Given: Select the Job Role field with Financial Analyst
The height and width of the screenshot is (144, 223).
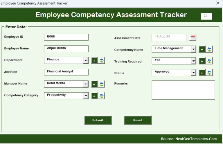Looking at the screenshot, I should [66, 72].
